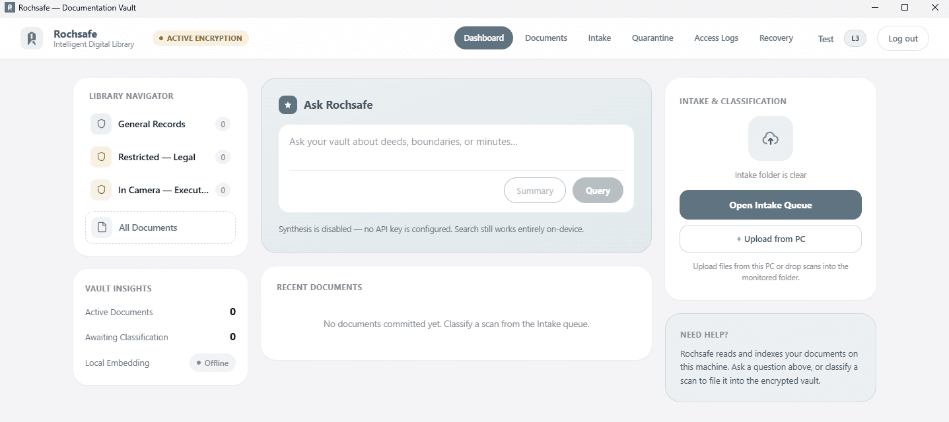Image resolution: width=949 pixels, height=422 pixels.
Task: Minimize the Rochsafe window
Action: [874, 7]
